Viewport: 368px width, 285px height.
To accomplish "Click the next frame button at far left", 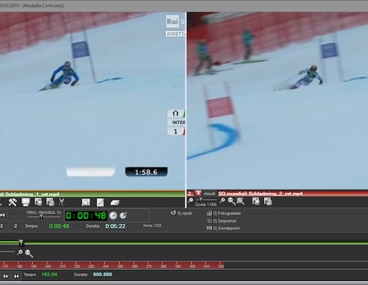I will pyautogui.click(x=3, y=215).
